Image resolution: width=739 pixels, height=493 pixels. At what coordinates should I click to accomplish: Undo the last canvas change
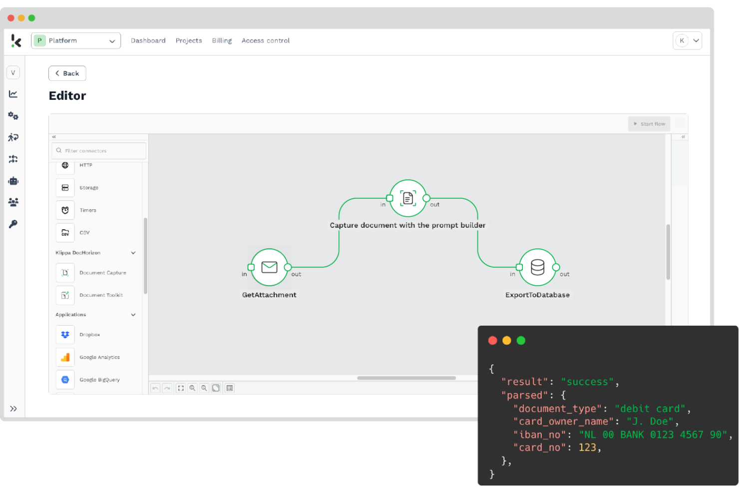(x=155, y=388)
